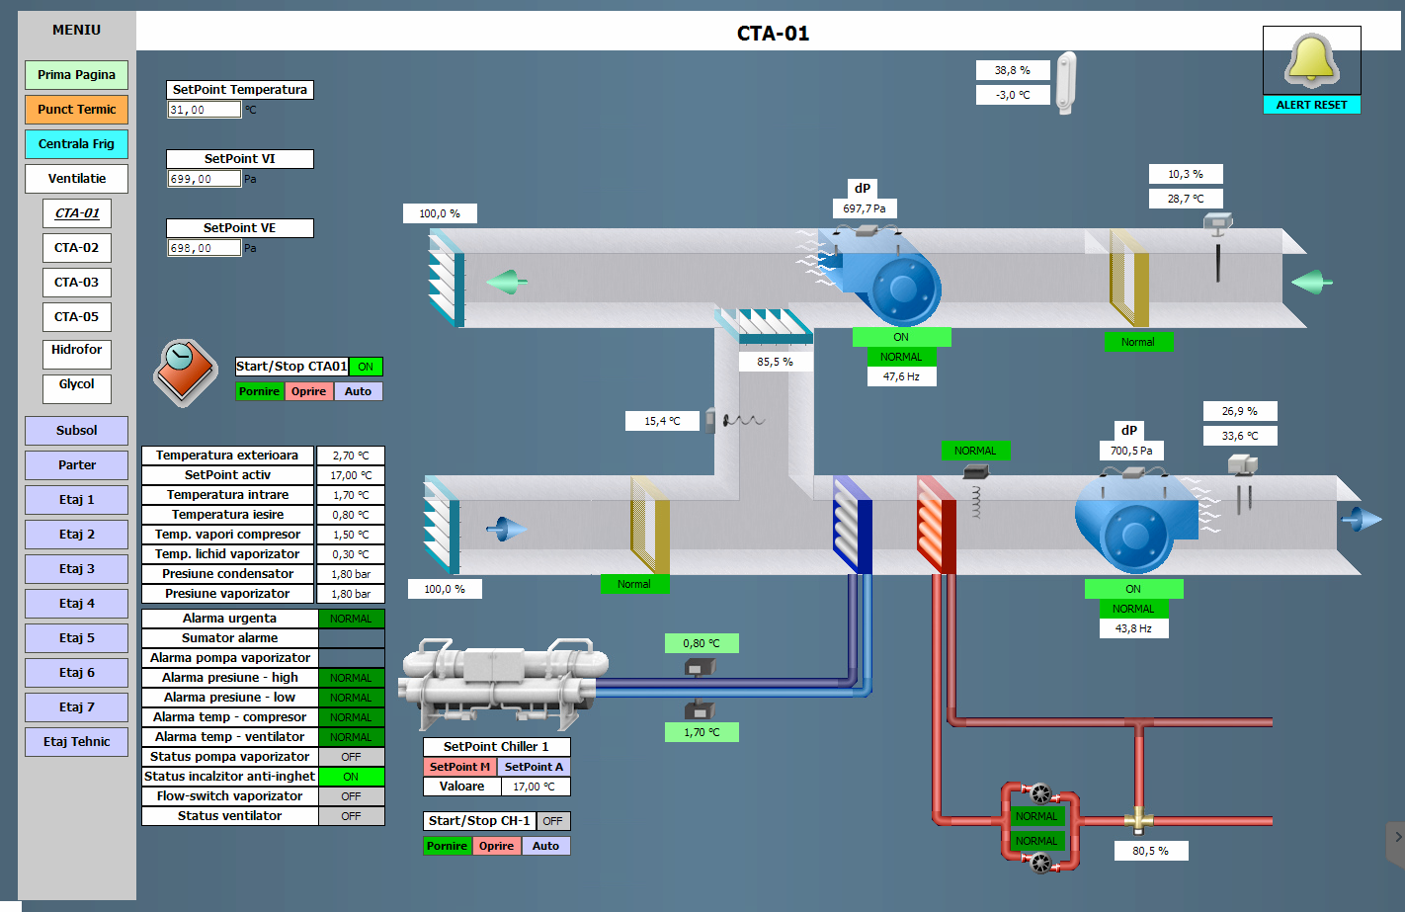Click the 15,4 °C mixing temperature probe
The image size is (1405, 912).
(734, 420)
